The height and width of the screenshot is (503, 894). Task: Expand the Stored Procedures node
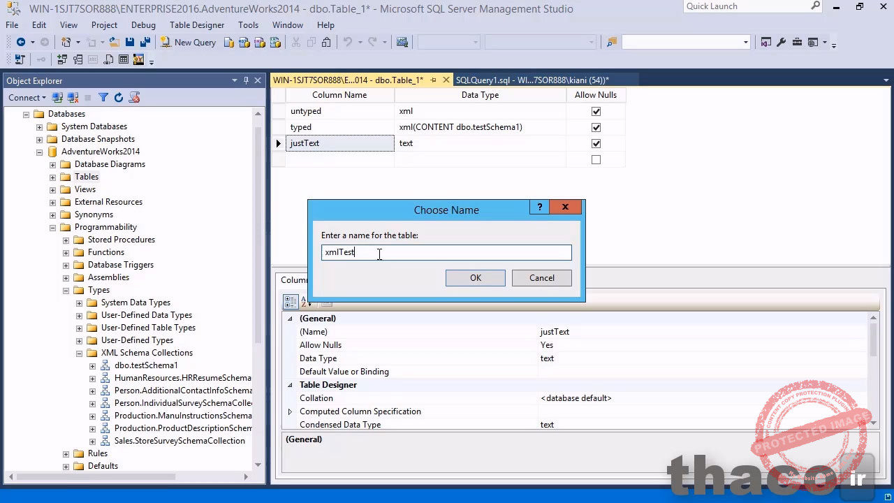pos(65,240)
